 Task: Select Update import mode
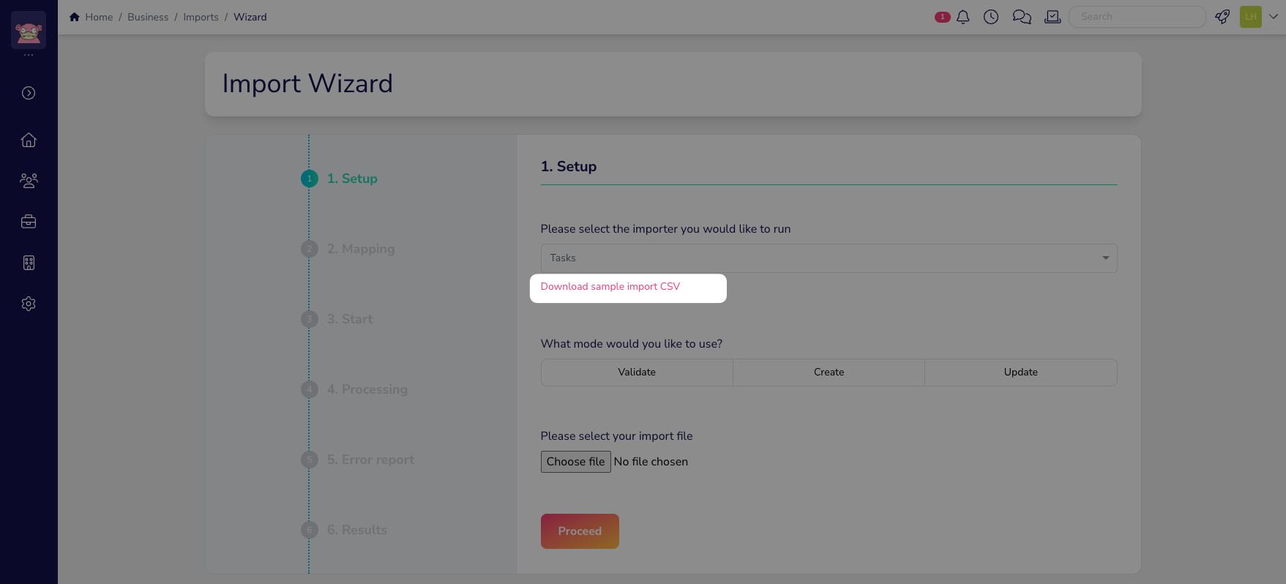1020,373
